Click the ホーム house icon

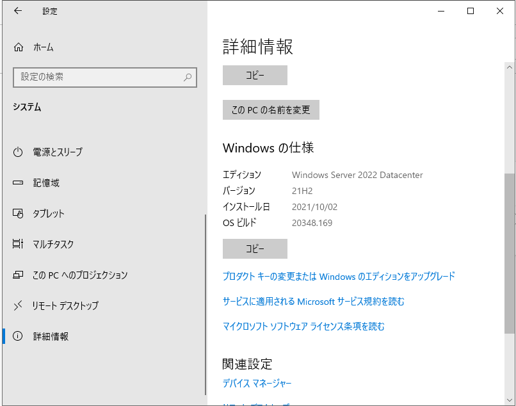pyautogui.click(x=19, y=47)
